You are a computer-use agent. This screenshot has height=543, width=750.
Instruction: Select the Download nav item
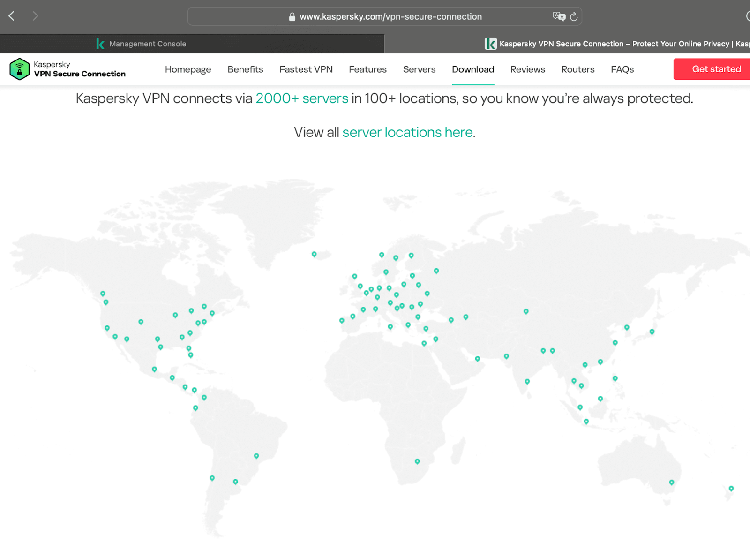click(473, 69)
